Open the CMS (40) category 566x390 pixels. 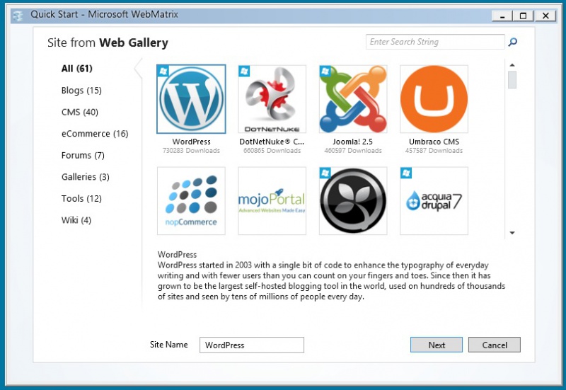tap(80, 112)
